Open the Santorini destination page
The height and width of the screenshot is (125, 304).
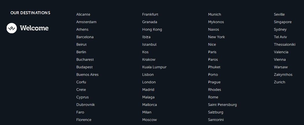[216, 120]
